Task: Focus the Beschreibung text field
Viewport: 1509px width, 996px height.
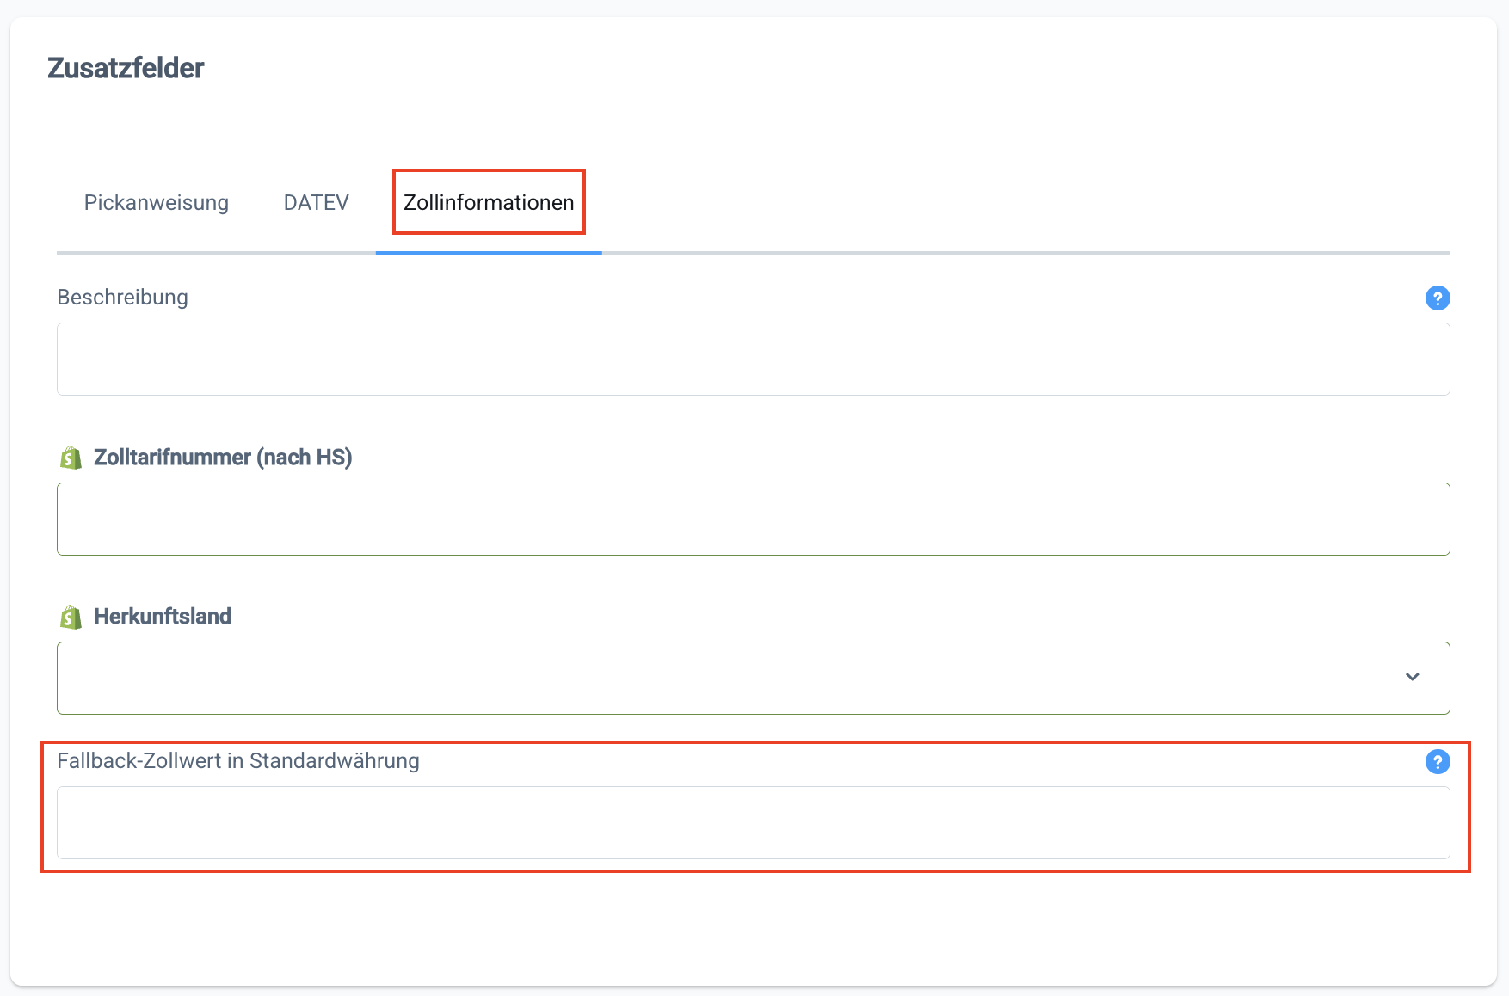Action: [753, 360]
